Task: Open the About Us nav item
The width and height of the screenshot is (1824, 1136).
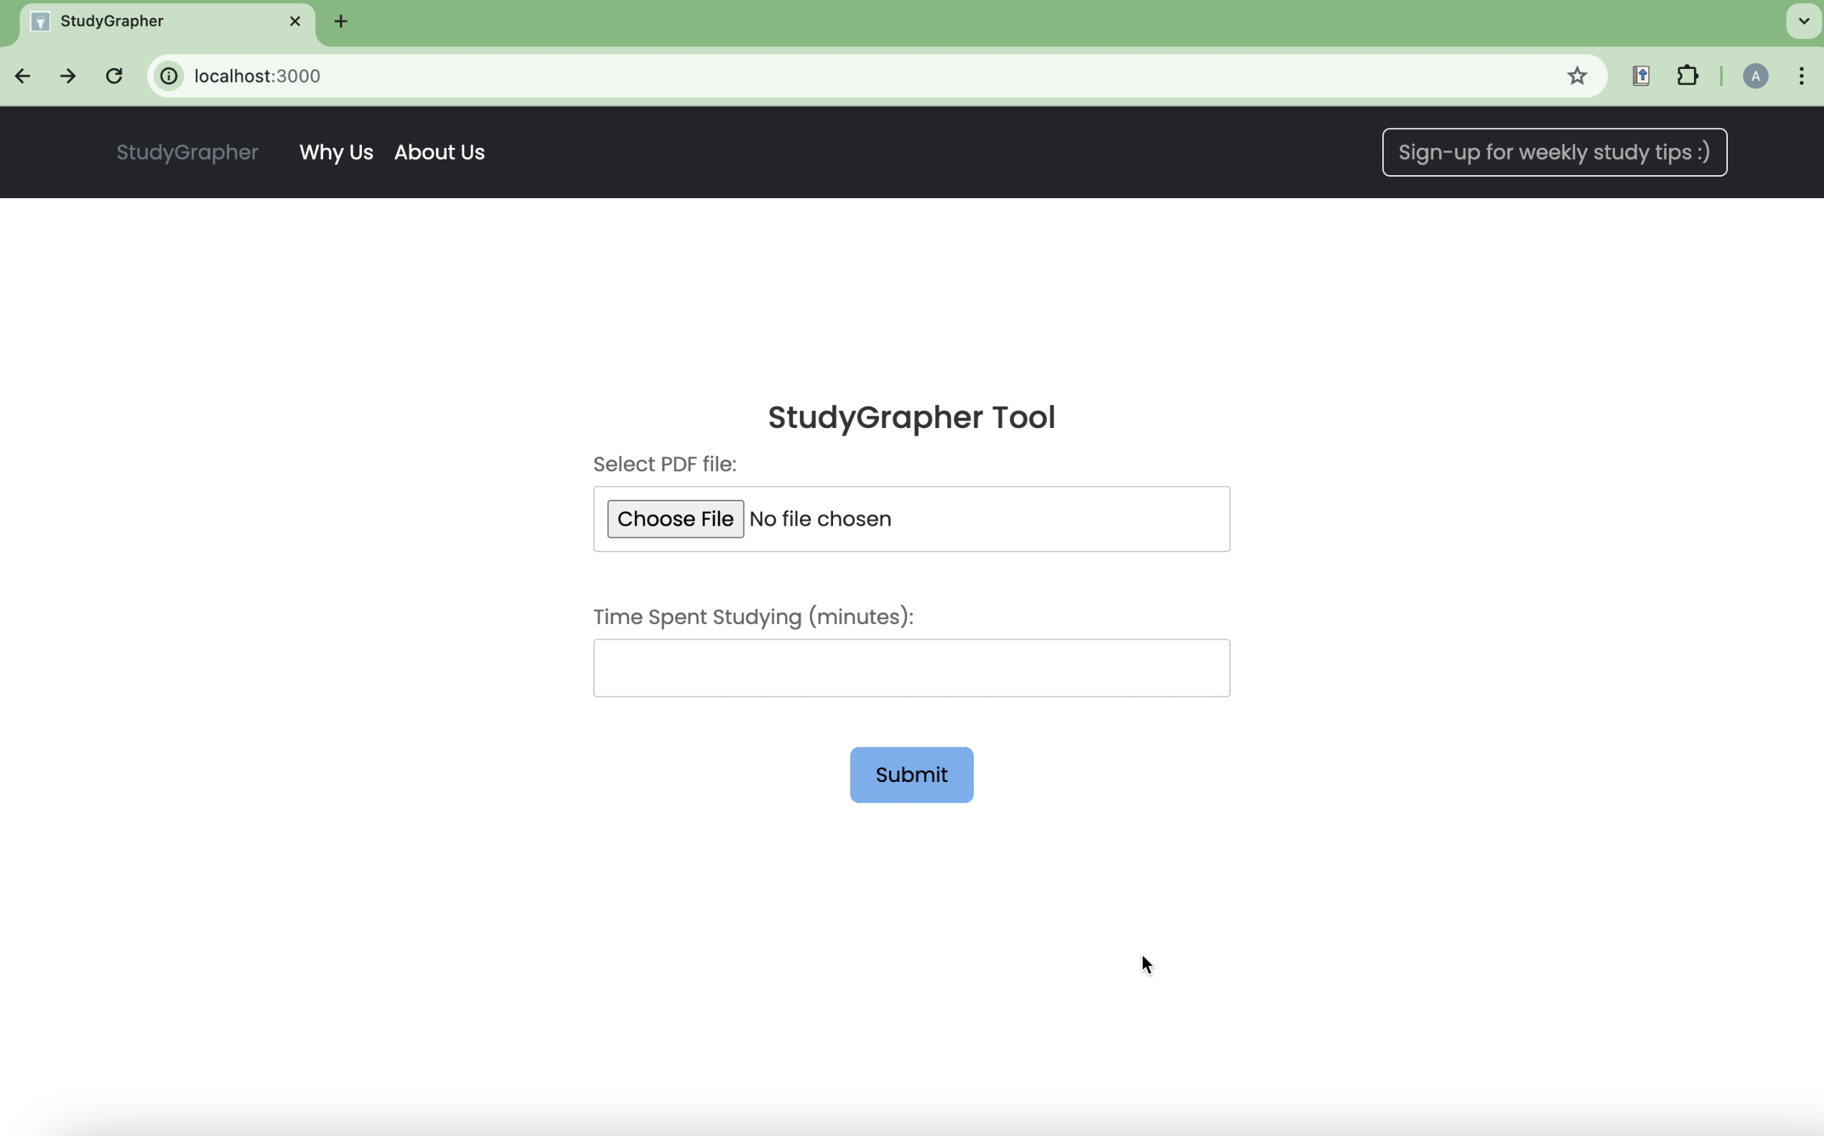Action: [x=439, y=152]
